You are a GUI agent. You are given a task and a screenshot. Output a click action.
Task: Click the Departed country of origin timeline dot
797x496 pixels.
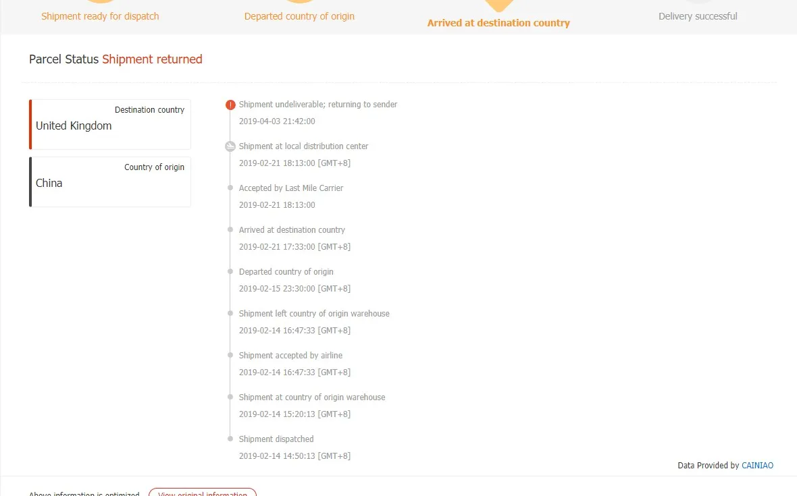coord(230,271)
